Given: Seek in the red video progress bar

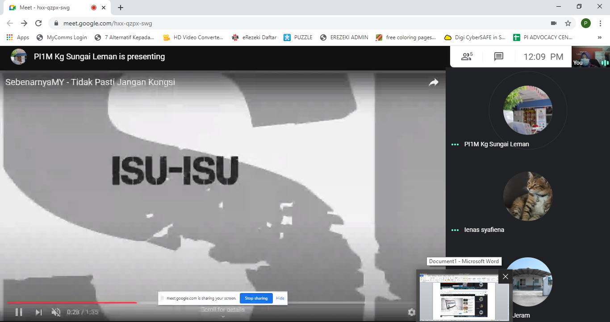Looking at the screenshot, I should 71,302.
